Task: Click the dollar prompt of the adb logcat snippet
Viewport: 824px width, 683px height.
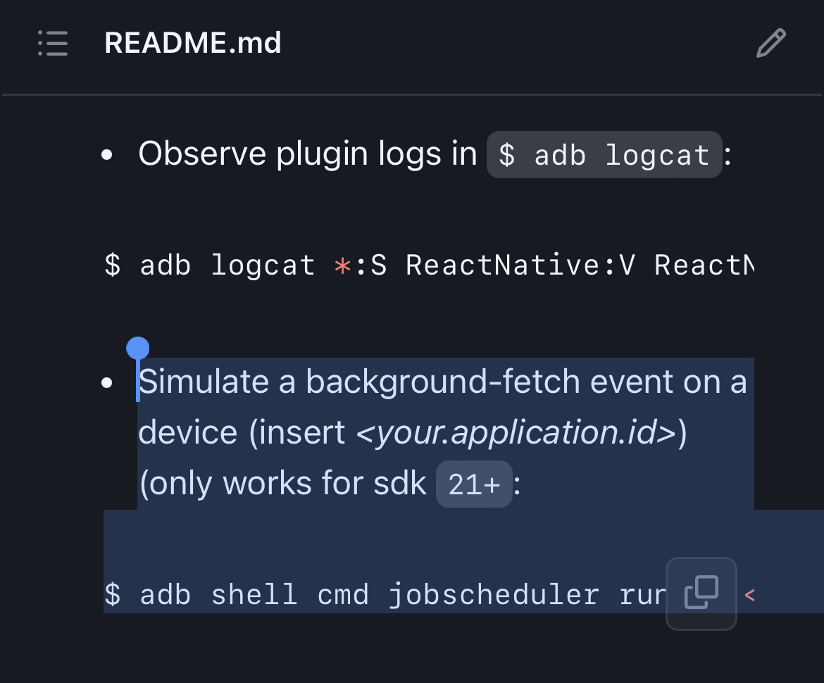Action: pos(112,265)
